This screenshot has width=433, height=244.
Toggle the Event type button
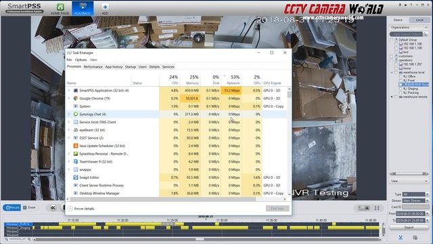pos(29,207)
